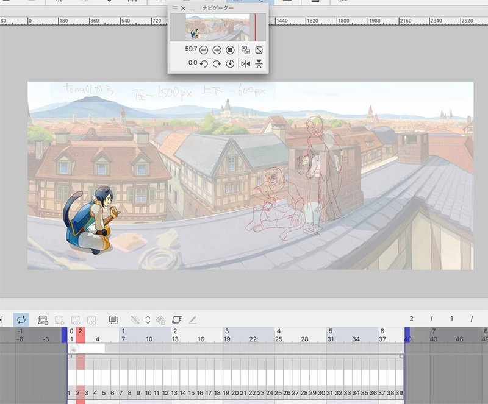Image resolution: width=488 pixels, height=404 pixels.
Task: Click the 59.7 zoom value field
Action: (x=191, y=49)
